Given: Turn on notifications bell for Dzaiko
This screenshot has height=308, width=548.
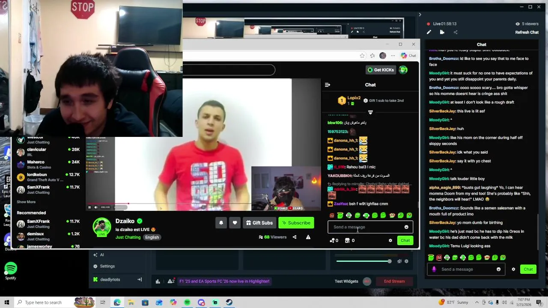Looking at the screenshot, I should click(221, 223).
